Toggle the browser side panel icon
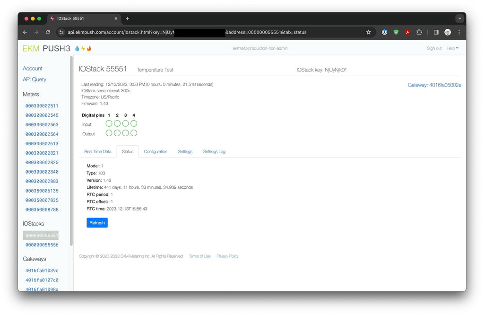 (x=436, y=32)
